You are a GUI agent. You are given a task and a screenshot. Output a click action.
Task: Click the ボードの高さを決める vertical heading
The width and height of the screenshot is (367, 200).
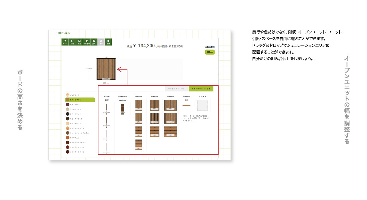(20, 100)
